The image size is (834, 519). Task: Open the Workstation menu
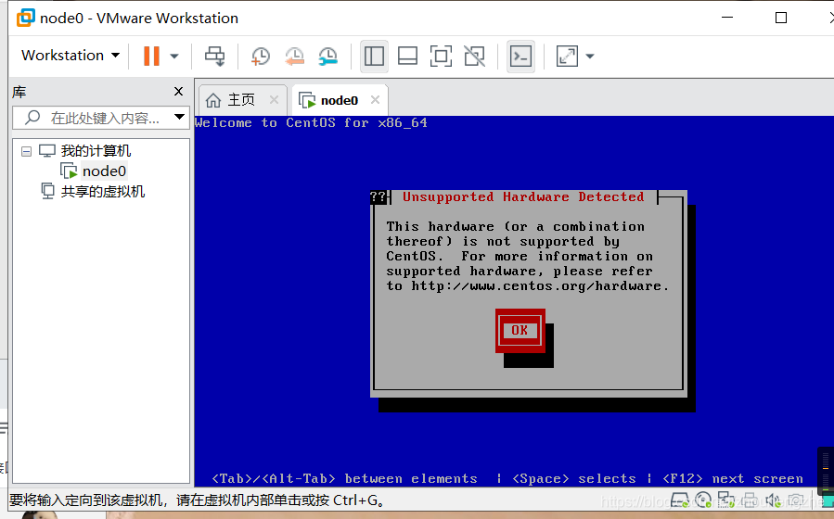click(71, 56)
